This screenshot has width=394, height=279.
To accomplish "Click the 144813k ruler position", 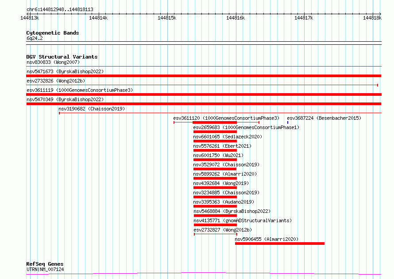I will (x=30, y=18).
